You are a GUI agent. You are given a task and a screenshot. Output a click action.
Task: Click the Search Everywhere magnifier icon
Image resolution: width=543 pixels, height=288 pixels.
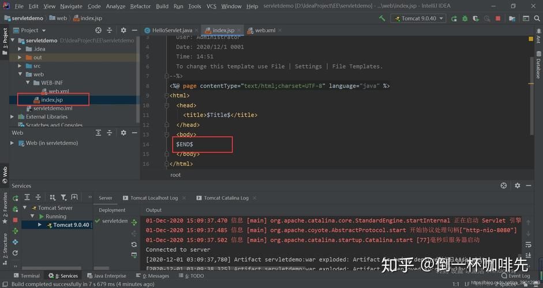click(537, 18)
